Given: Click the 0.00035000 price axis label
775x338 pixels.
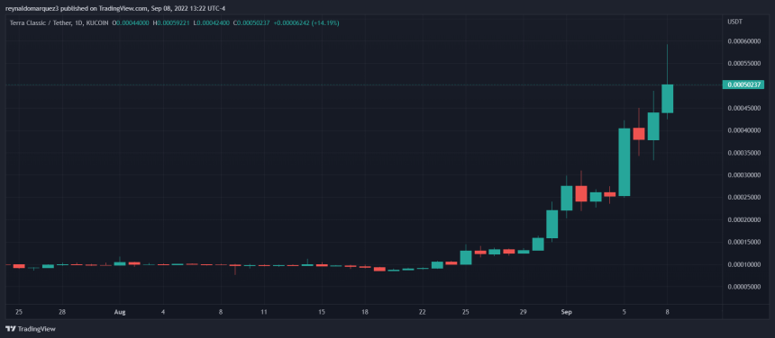Looking at the screenshot, I should pyautogui.click(x=743, y=153).
